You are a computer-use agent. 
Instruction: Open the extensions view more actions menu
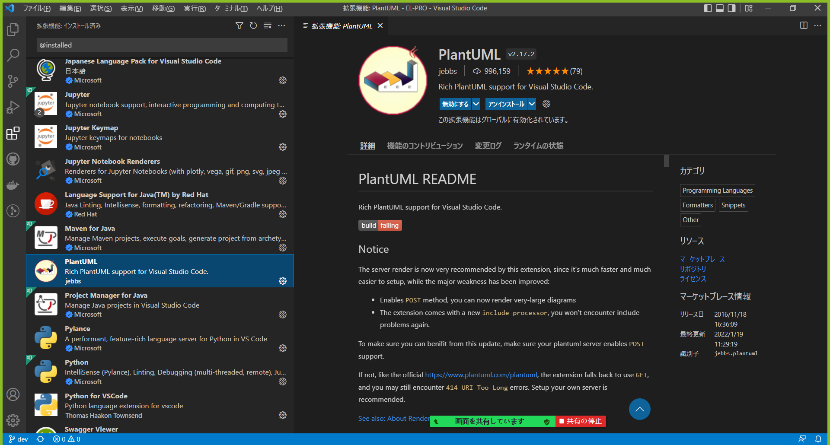click(x=282, y=25)
